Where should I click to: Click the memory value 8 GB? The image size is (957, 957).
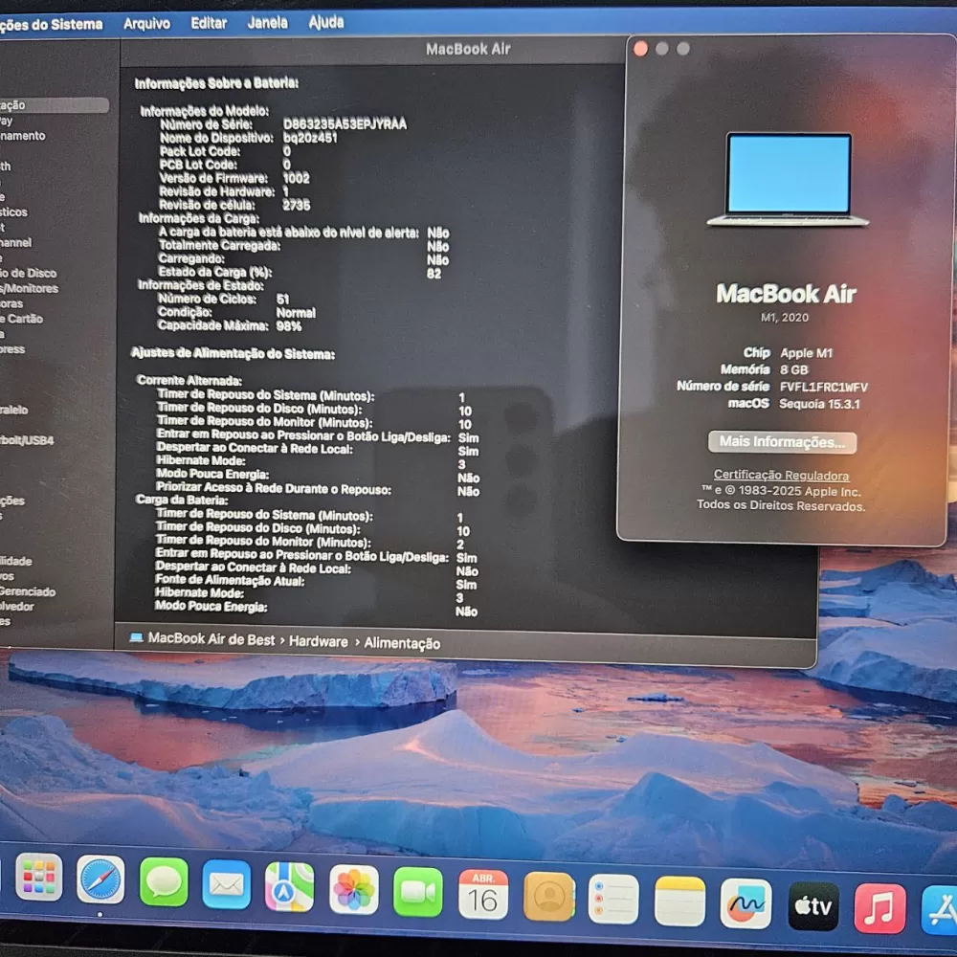coord(794,369)
